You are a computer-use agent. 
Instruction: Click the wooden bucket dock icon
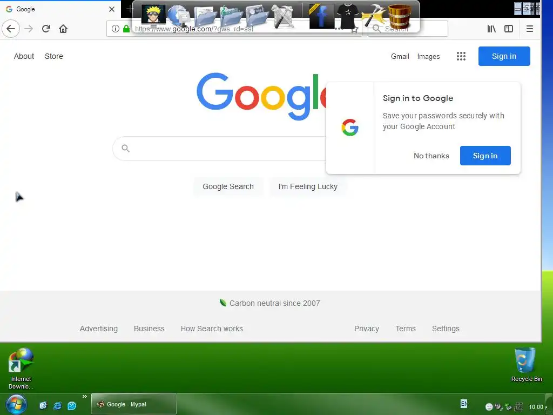[x=399, y=16]
